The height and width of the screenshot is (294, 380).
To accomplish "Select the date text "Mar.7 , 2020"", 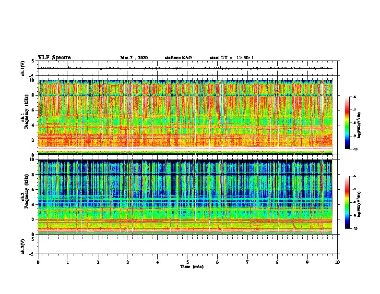I will 134,58.
